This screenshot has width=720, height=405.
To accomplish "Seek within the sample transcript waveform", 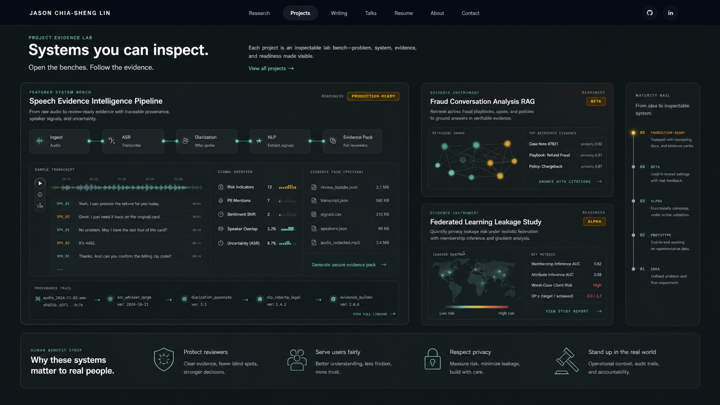I will (x=127, y=187).
